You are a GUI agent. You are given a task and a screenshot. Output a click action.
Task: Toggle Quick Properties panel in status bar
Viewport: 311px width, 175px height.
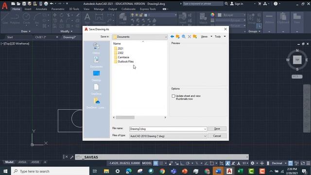(x=291, y=163)
